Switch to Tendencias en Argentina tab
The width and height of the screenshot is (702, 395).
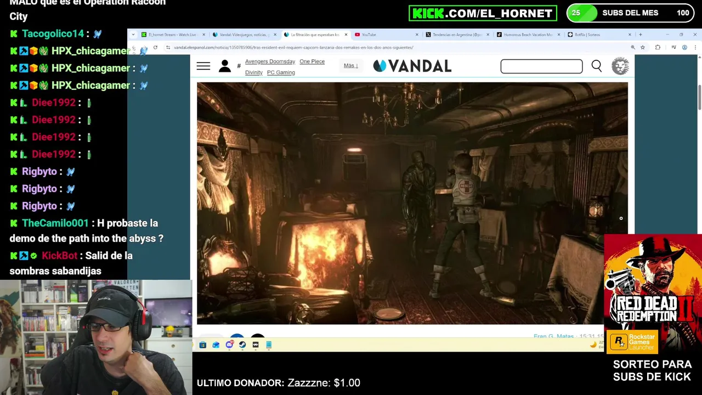(x=457, y=35)
